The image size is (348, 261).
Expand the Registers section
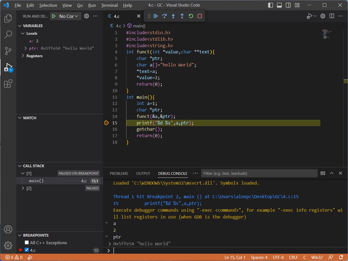23,56
